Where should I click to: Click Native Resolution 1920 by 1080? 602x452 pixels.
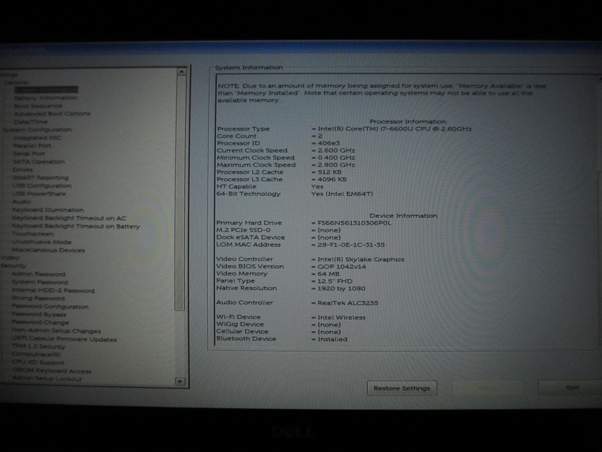342,288
